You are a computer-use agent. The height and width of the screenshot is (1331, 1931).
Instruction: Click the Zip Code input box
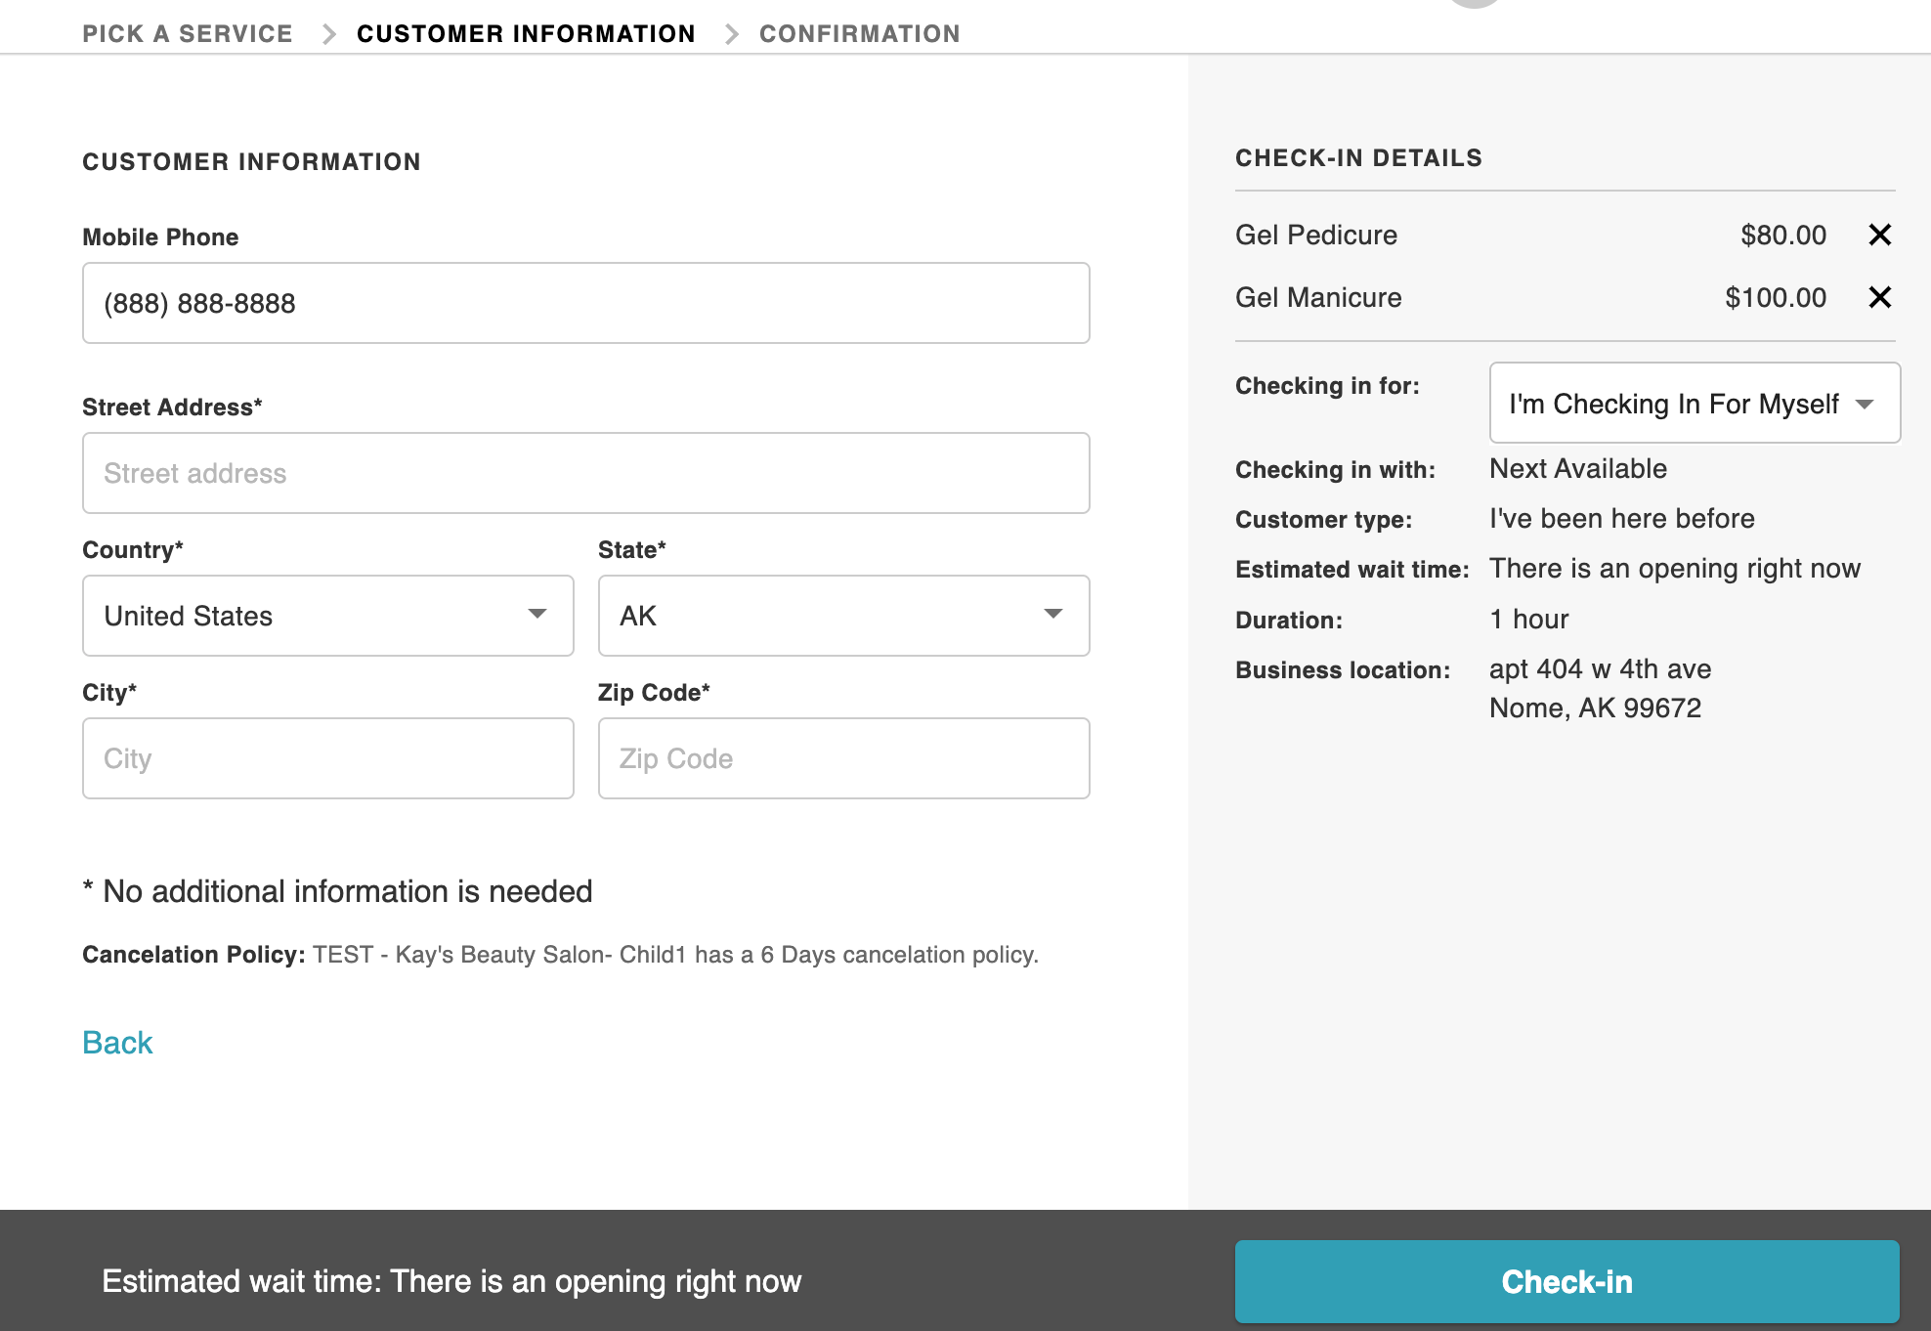[843, 758]
